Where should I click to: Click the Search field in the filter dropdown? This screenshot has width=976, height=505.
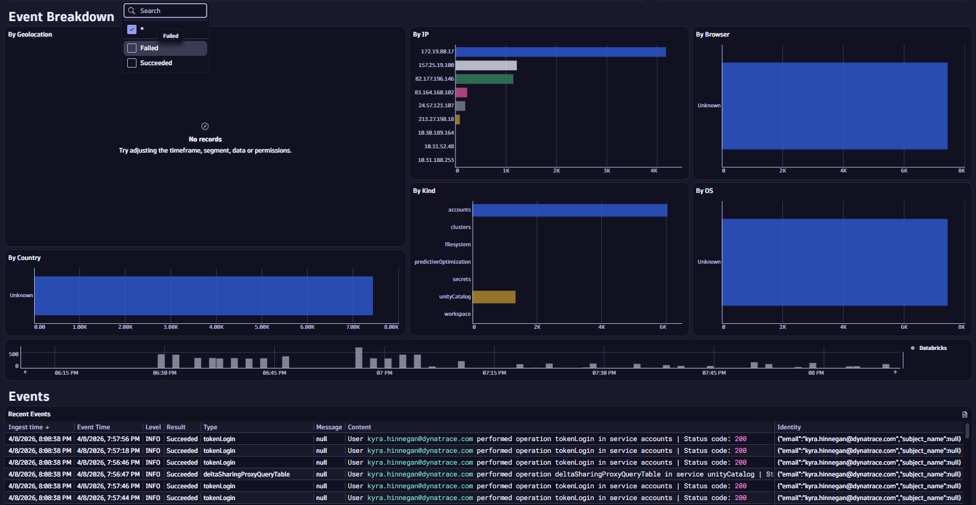pyautogui.click(x=165, y=11)
